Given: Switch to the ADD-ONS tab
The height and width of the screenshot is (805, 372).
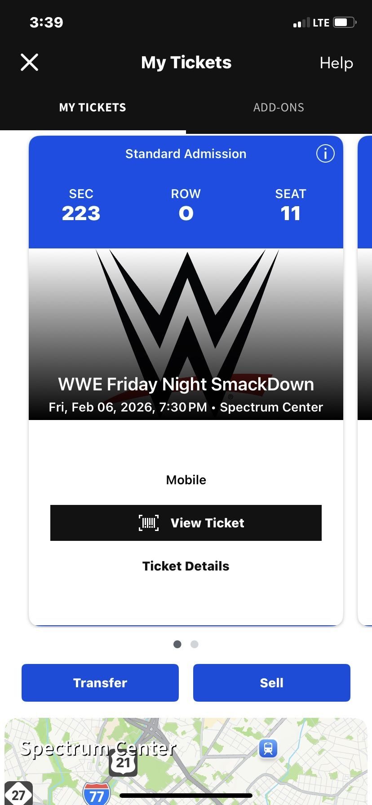Looking at the screenshot, I should pos(279,108).
